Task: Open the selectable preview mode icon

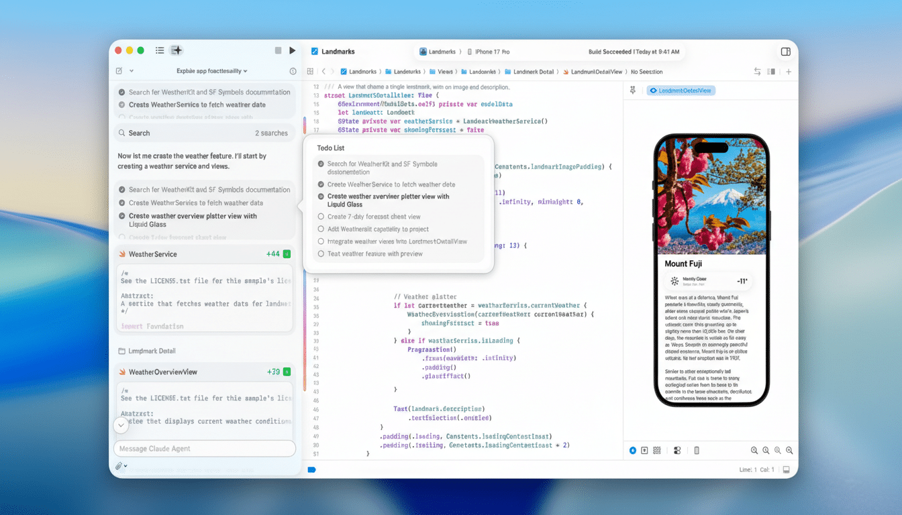Action: 644,451
